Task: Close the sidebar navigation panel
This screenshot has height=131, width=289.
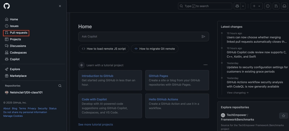Action: pos(60,6)
